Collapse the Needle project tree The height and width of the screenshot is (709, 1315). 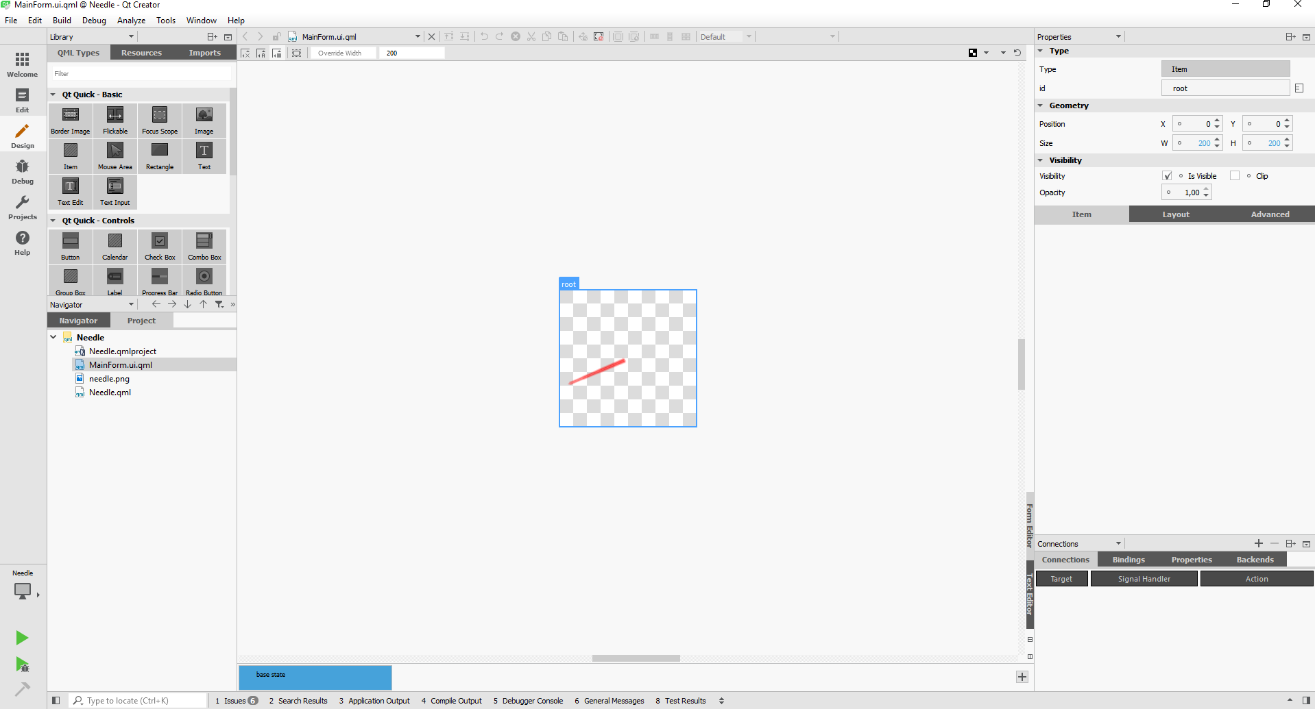[53, 337]
